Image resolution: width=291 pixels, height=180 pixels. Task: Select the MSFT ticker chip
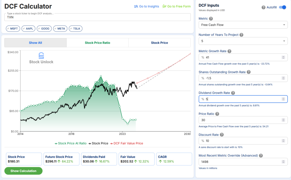(x=13, y=29)
